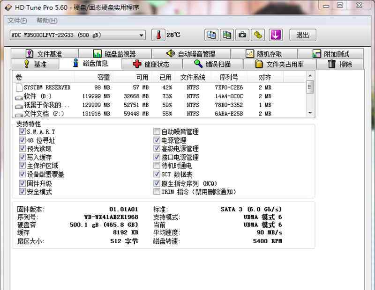Toggle the 预先读取 checkbox

pos(22,148)
